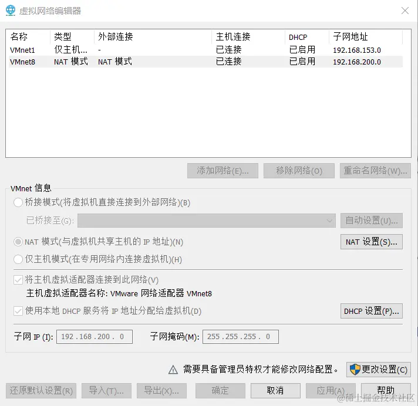418x406 pixels.
Task: Click VMnet8 external connection NAT 模式 cell
Action: pyautogui.click(x=115, y=62)
